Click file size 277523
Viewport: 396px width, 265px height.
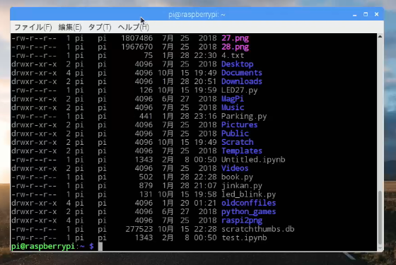click(x=139, y=229)
